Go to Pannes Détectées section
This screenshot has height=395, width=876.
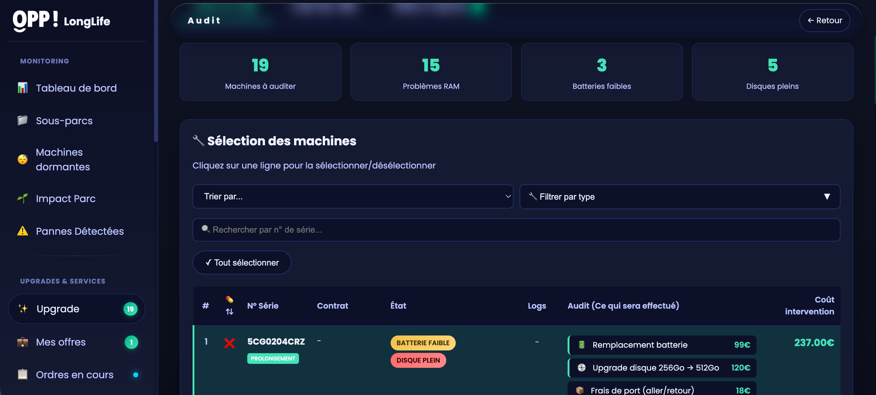[x=79, y=231]
